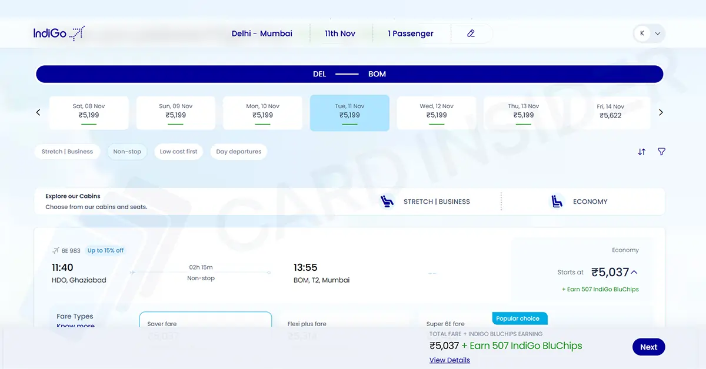
Task: Expand the profile dropdown chevron
Action: [658, 33]
